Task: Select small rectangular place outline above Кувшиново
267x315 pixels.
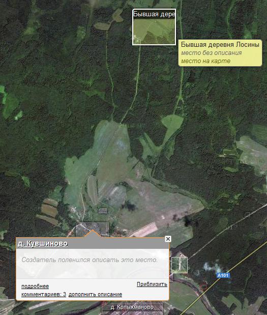Action: (x=103, y=211)
